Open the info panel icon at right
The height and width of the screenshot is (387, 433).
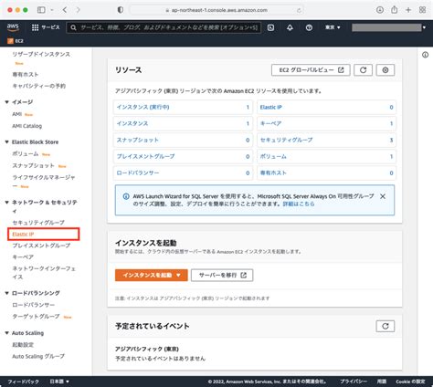[426, 55]
